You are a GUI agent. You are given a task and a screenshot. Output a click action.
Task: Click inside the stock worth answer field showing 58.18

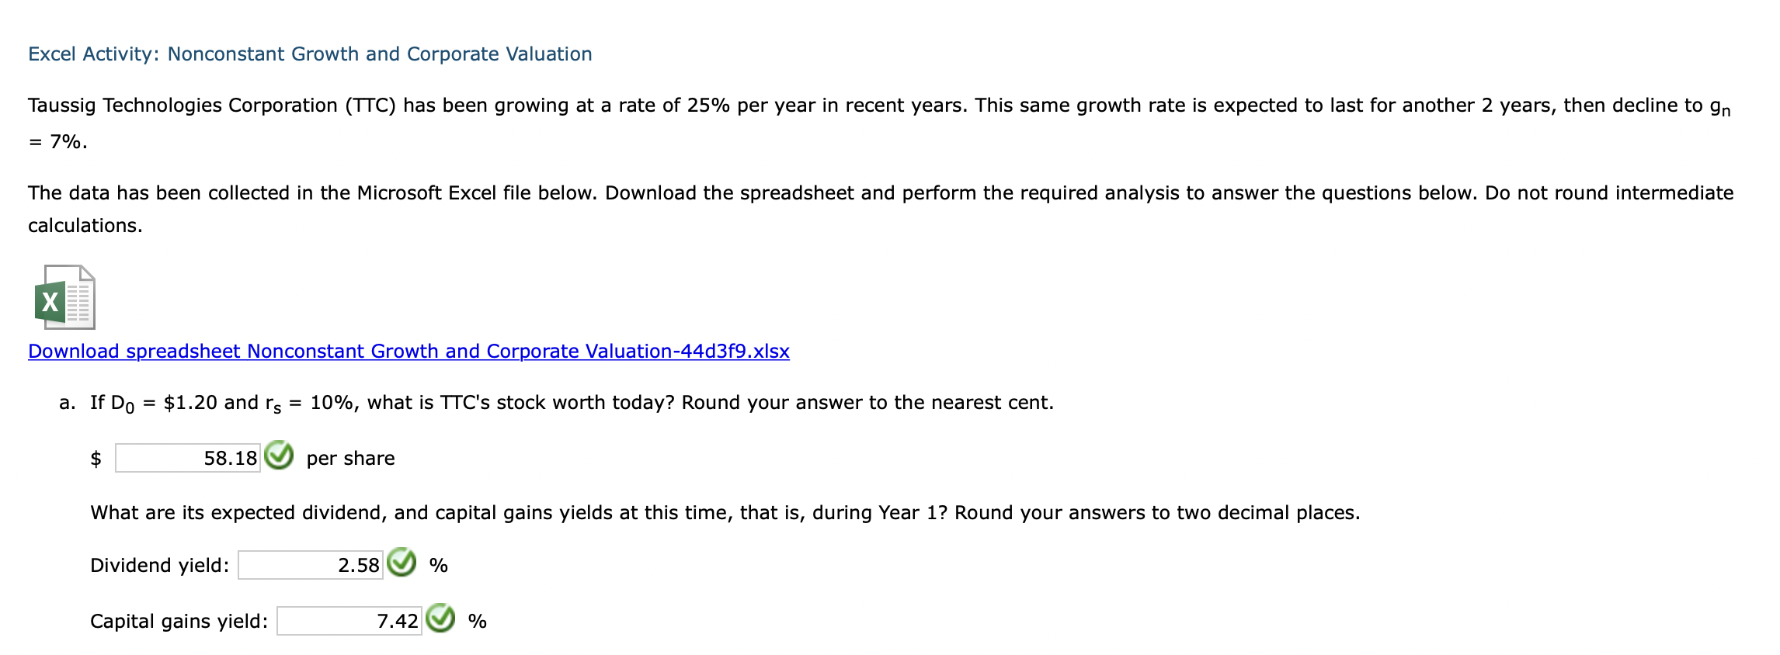click(x=186, y=458)
